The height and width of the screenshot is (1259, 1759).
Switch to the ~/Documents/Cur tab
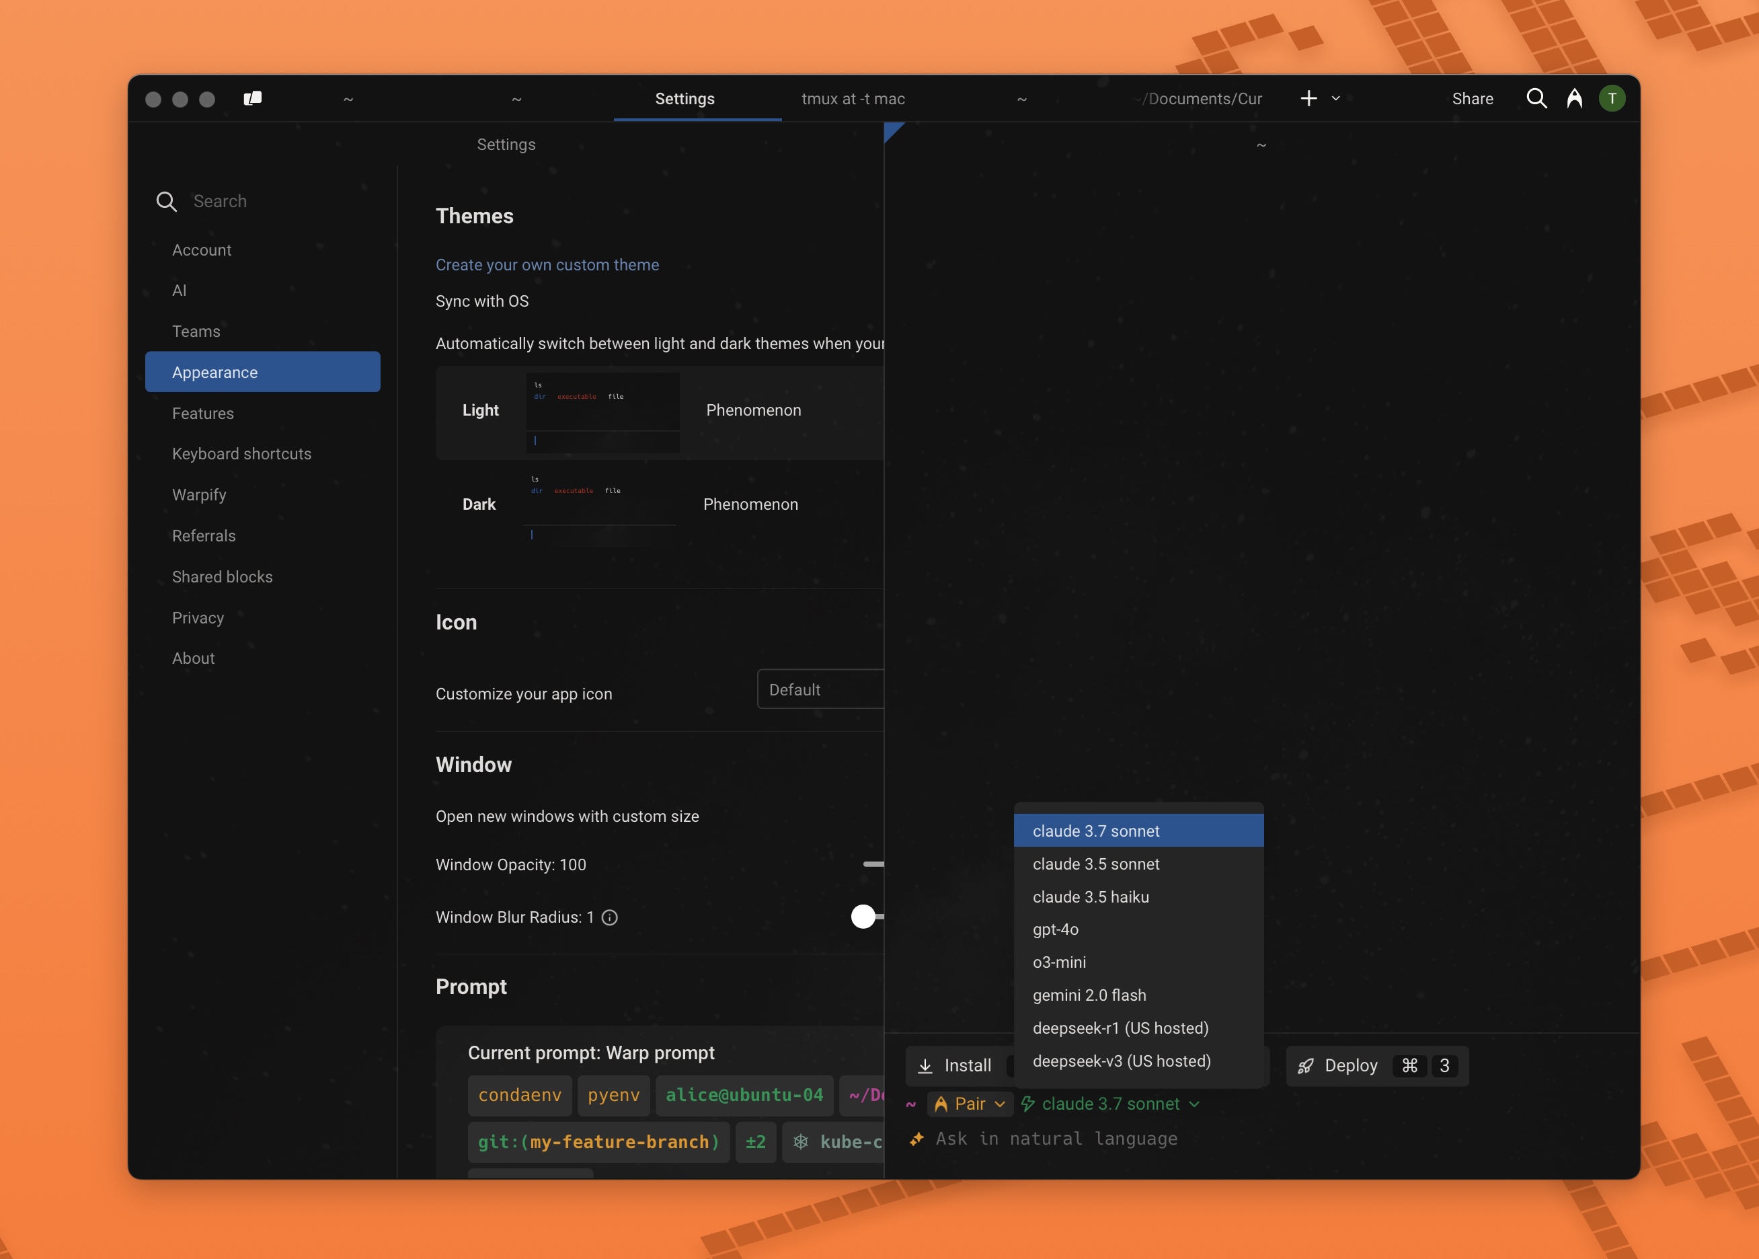pos(1198,98)
